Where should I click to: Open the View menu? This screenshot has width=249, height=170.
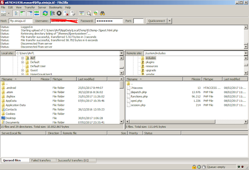coord(19,7)
